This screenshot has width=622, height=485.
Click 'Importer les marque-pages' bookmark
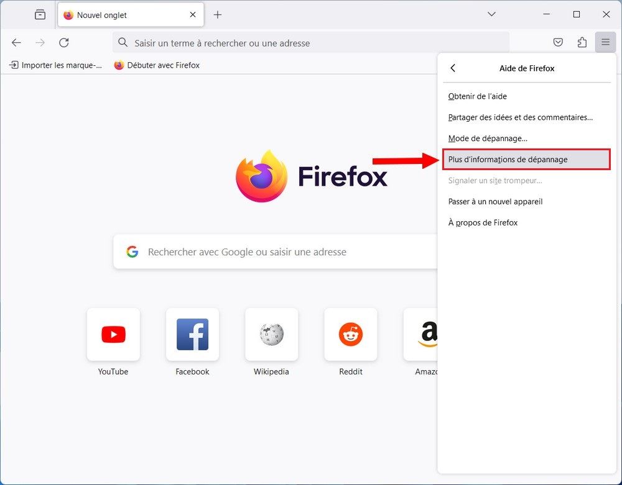pyautogui.click(x=55, y=65)
